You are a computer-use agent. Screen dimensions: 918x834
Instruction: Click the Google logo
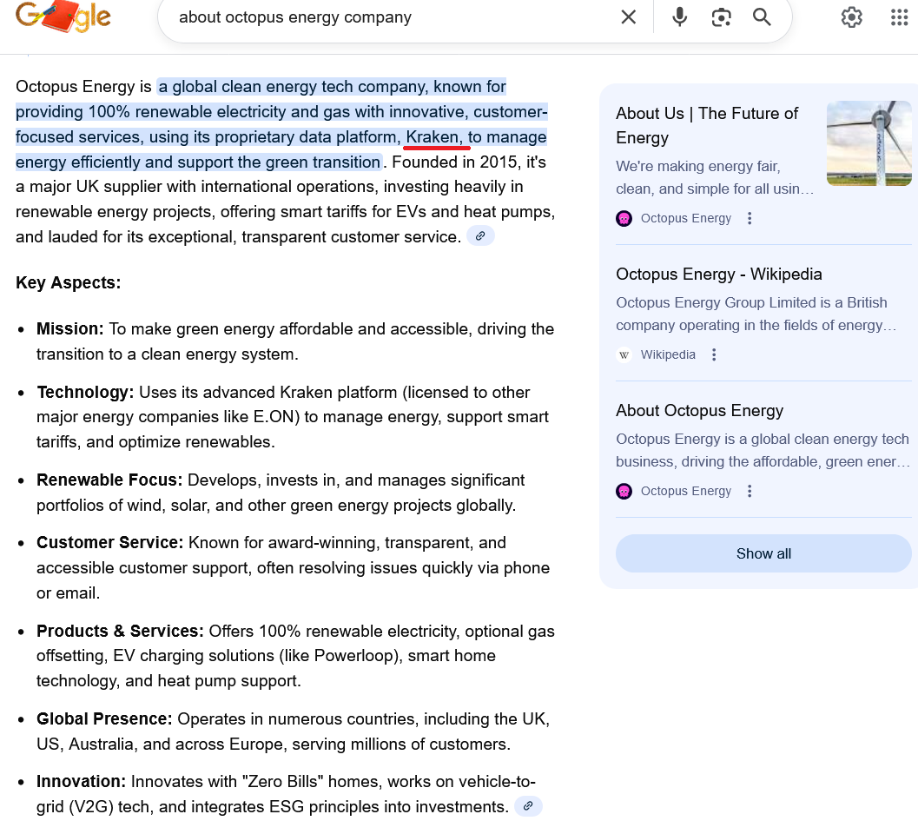click(x=63, y=17)
